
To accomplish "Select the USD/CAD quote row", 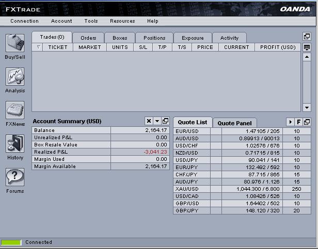I will pyautogui.click(x=242, y=196).
